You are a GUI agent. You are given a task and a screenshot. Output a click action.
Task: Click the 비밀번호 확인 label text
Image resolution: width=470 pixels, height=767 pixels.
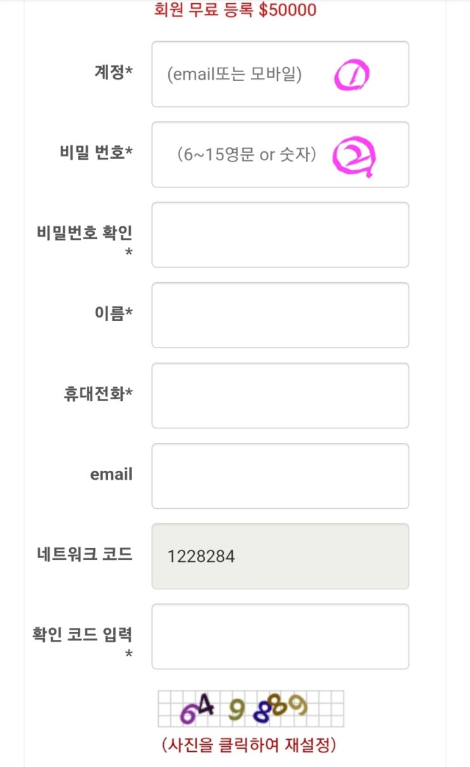click(85, 233)
